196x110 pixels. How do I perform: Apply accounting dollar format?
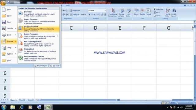(90, 15)
